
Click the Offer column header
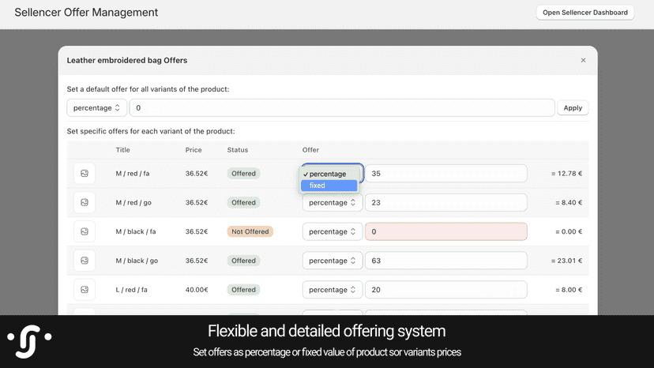[310, 150]
